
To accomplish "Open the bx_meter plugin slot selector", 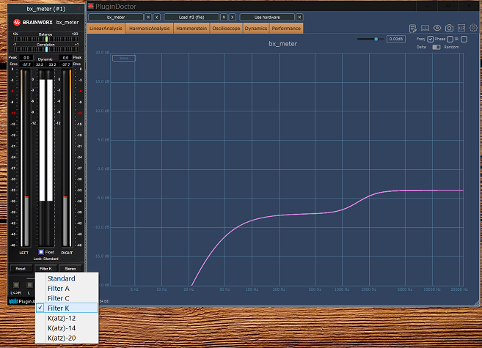I will pyautogui.click(x=116, y=17).
